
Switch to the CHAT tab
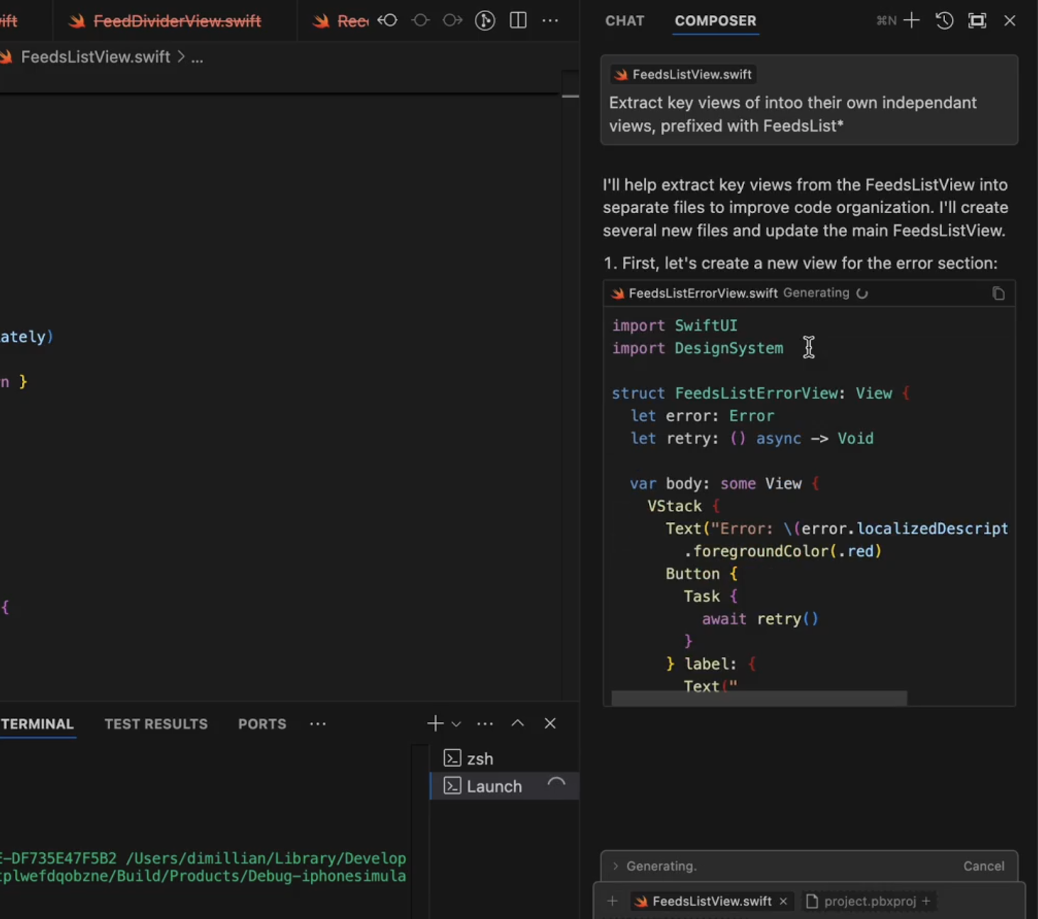point(624,21)
